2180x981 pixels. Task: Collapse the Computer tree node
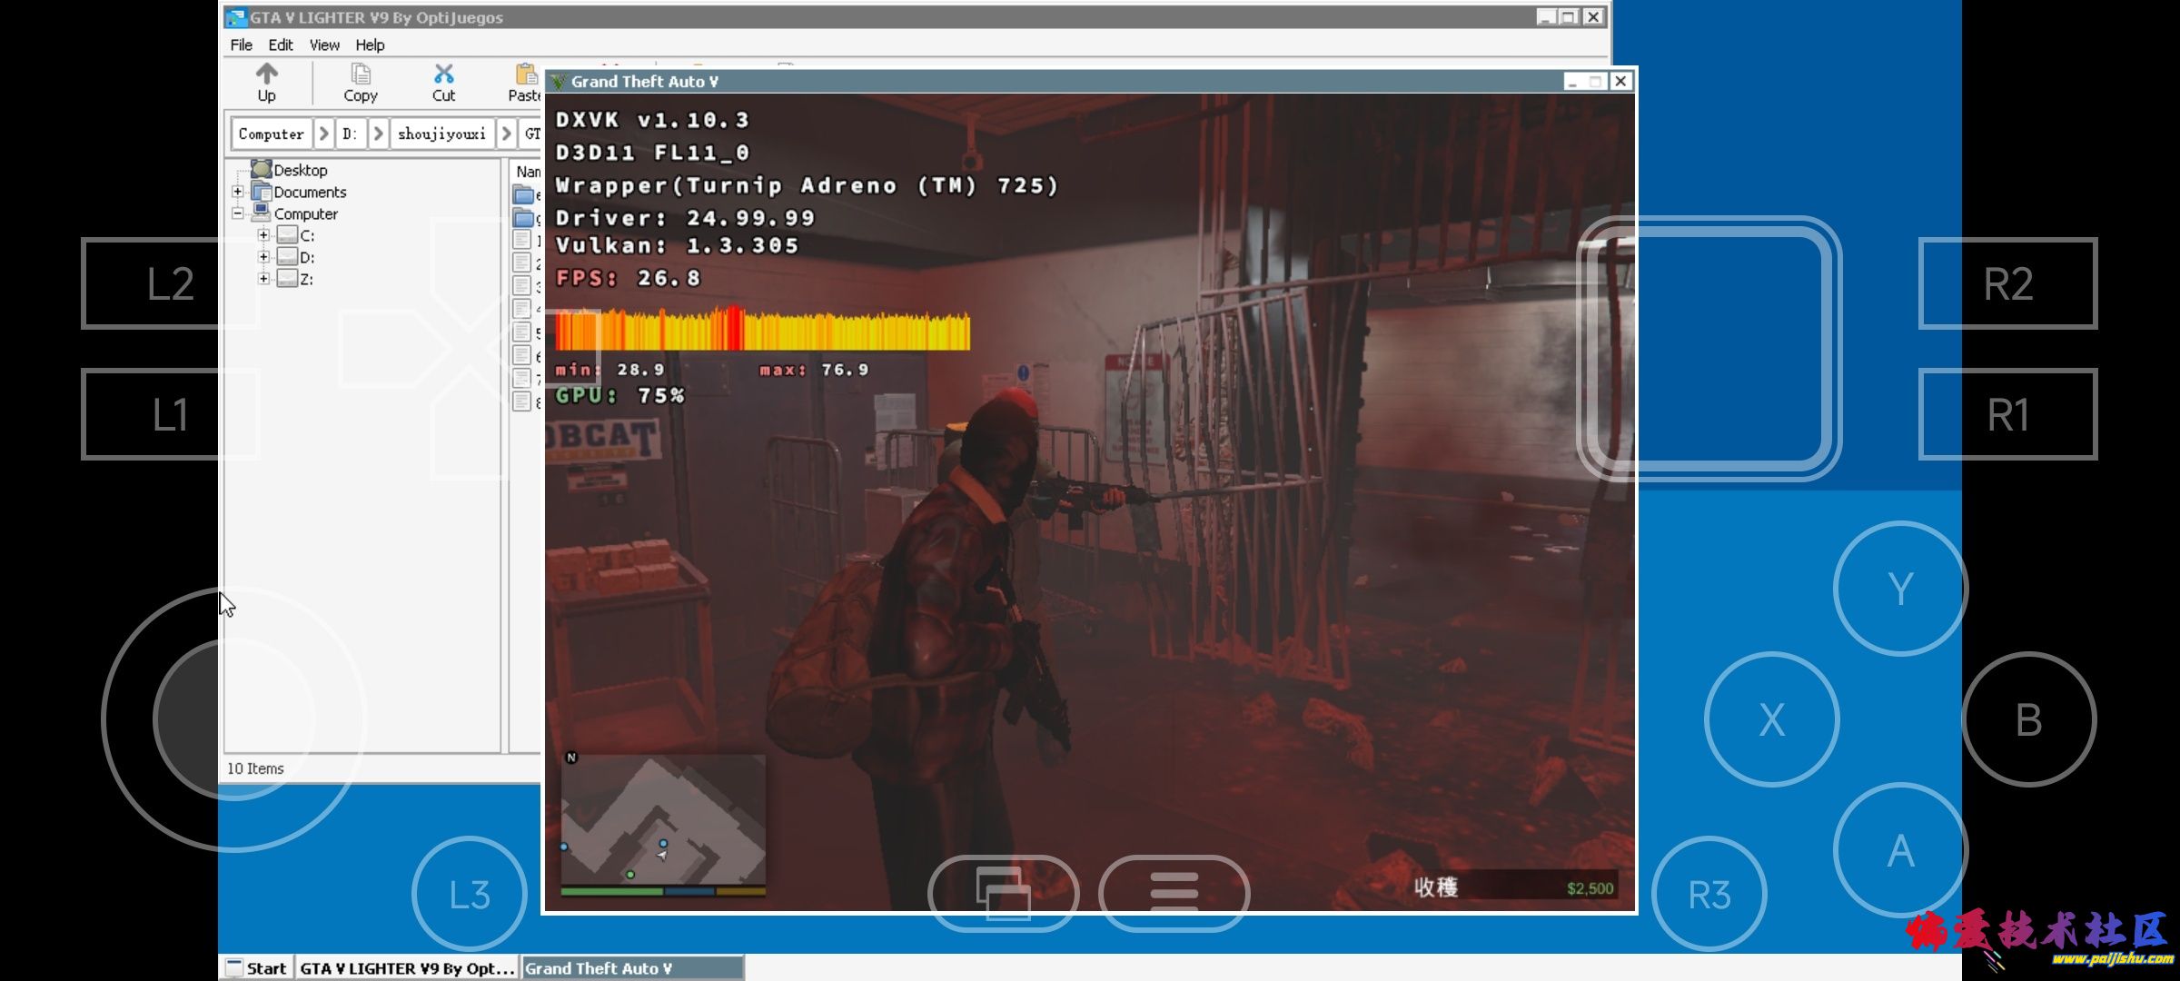click(x=238, y=213)
